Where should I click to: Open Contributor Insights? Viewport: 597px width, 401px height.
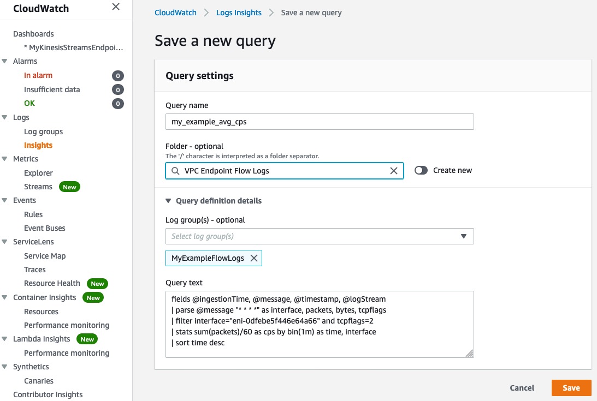[x=48, y=394]
